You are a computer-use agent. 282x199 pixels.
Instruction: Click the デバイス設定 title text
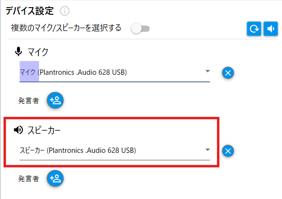point(30,11)
